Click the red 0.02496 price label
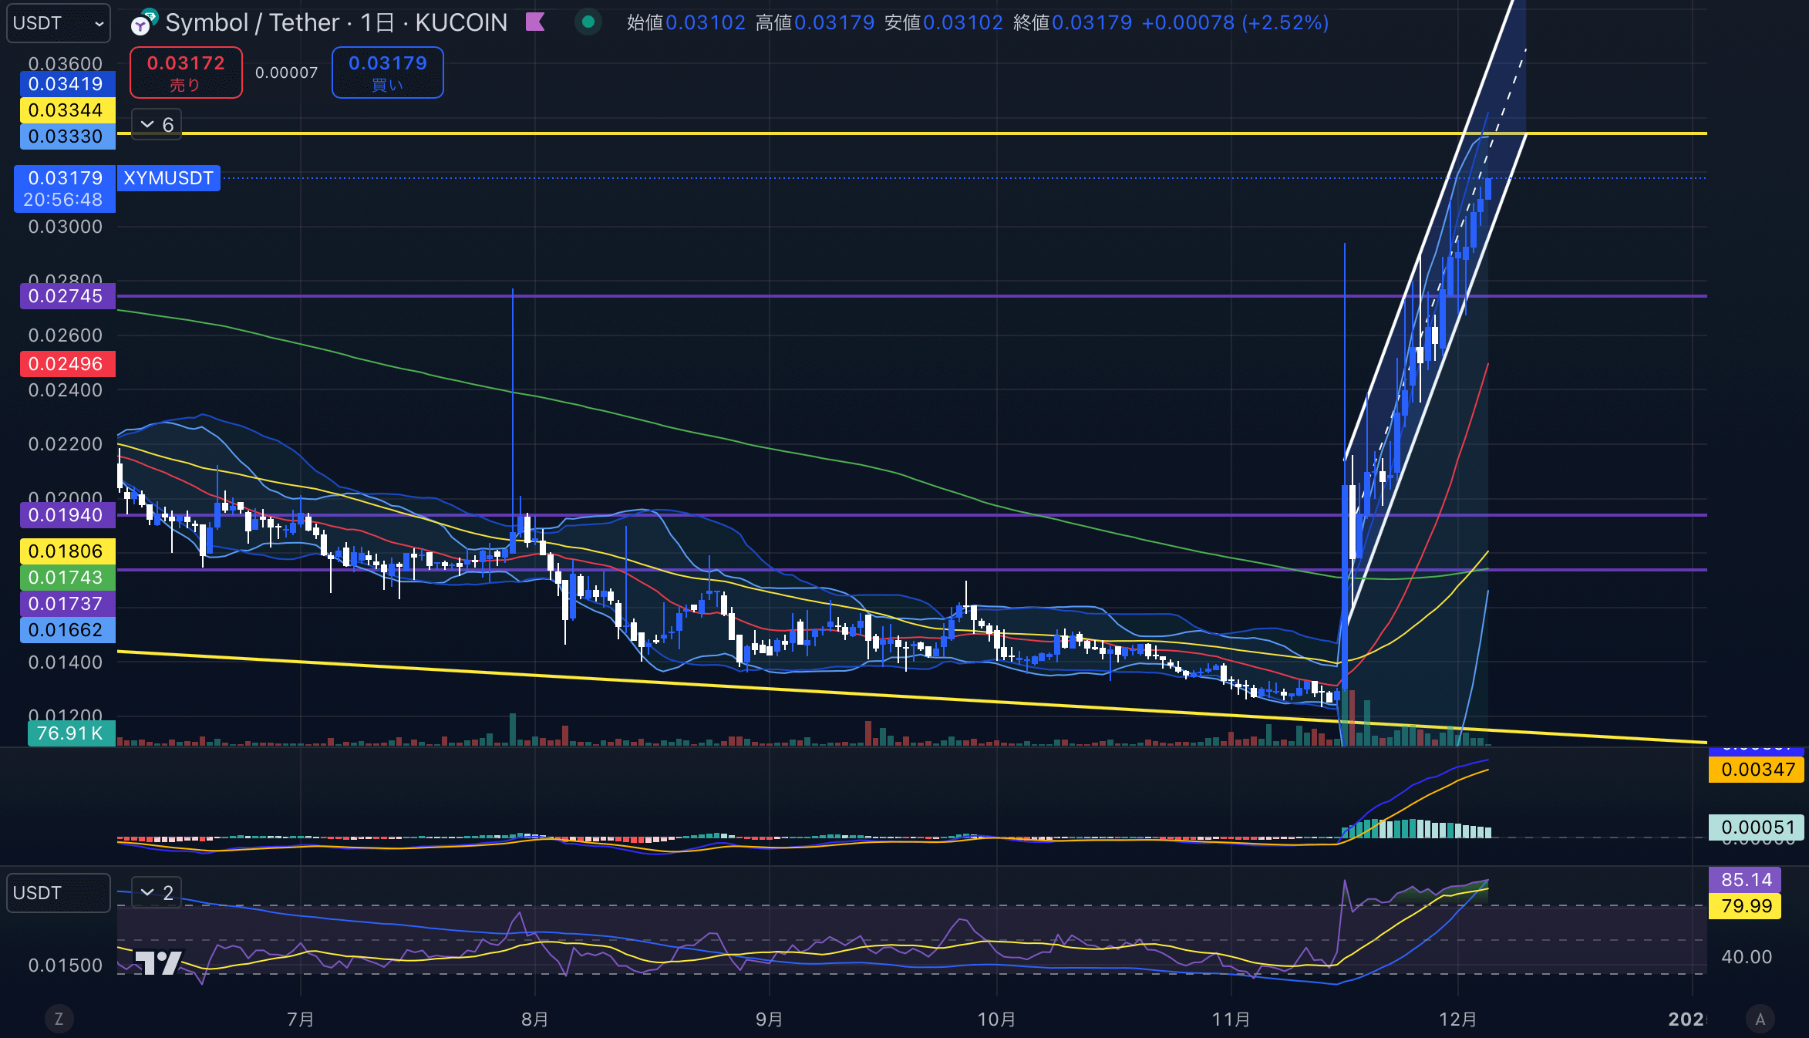 click(x=67, y=364)
